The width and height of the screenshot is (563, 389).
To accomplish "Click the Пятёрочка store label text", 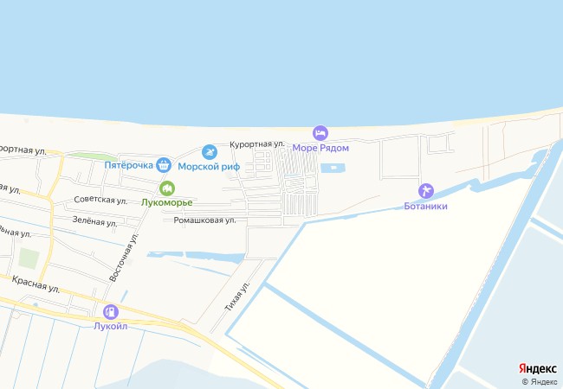I will (x=129, y=165).
